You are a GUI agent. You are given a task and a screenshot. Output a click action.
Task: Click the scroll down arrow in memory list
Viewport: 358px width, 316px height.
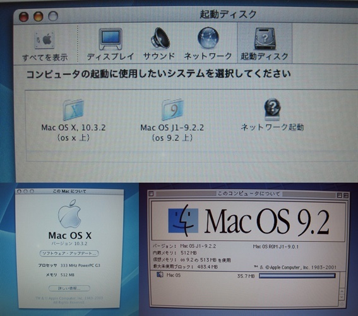click(342, 297)
